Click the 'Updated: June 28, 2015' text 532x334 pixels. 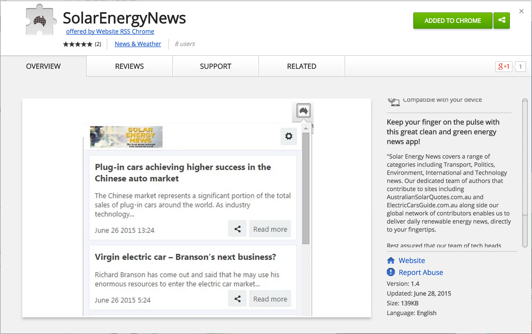[419, 293]
